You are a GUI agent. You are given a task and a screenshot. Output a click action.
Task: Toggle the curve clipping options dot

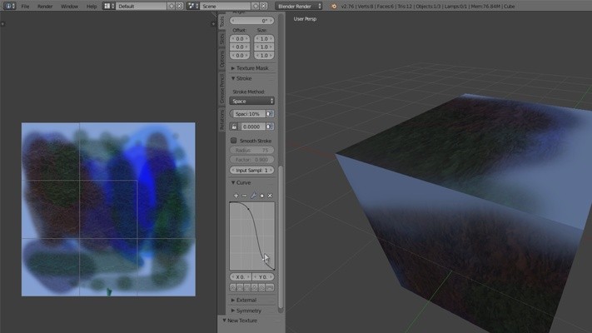tap(261, 195)
